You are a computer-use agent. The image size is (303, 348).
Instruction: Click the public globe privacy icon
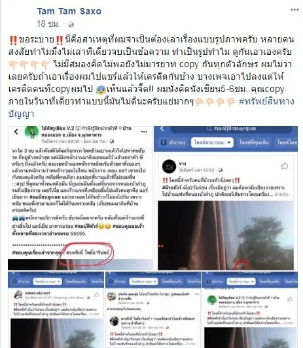[71, 24]
